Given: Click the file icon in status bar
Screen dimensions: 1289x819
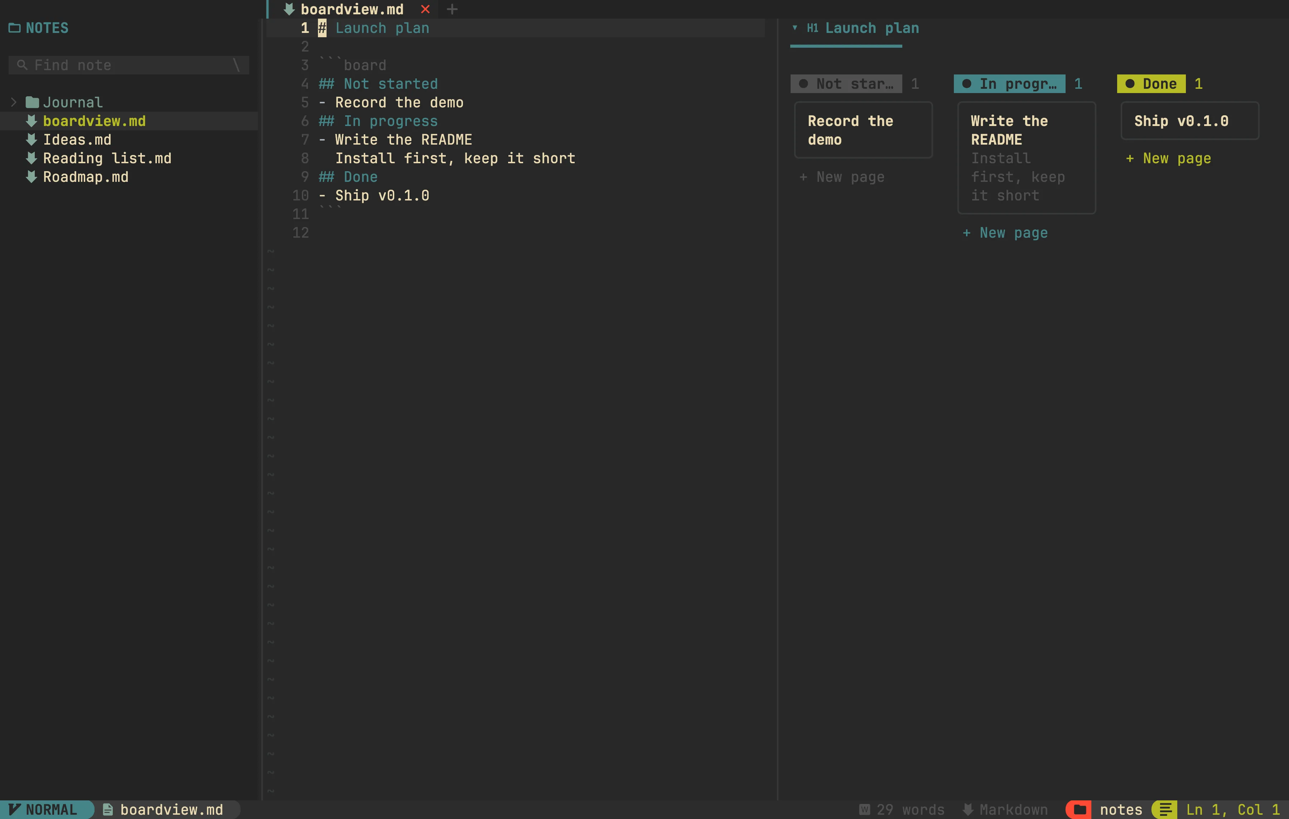Looking at the screenshot, I should tap(107, 810).
